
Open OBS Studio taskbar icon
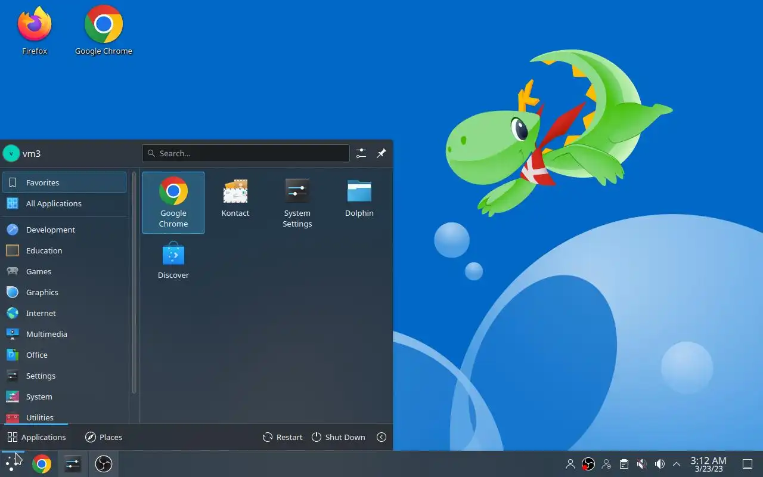[104, 463]
